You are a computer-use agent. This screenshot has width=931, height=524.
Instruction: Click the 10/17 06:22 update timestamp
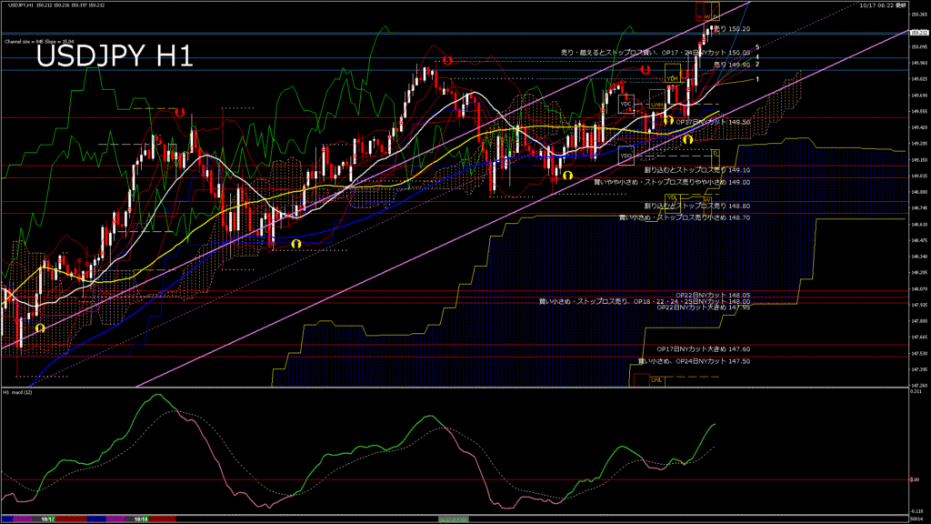pyautogui.click(x=882, y=5)
